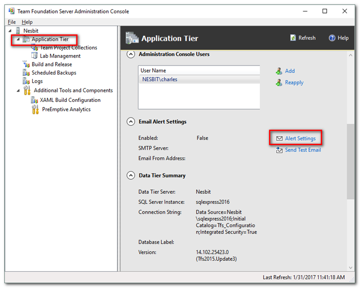Click the Refresh icon in the header
360x288 pixels.
293,38
